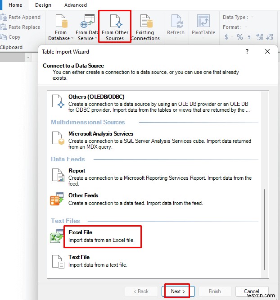The height and width of the screenshot is (300, 280).
Task: Switch to the Design tab
Action: point(43,5)
